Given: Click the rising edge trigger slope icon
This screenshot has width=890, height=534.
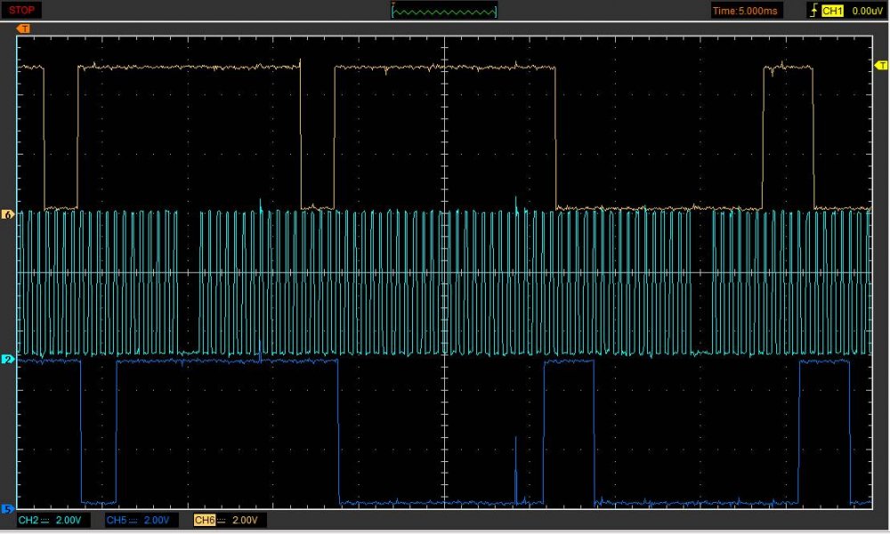Looking at the screenshot, I should 813,11.
